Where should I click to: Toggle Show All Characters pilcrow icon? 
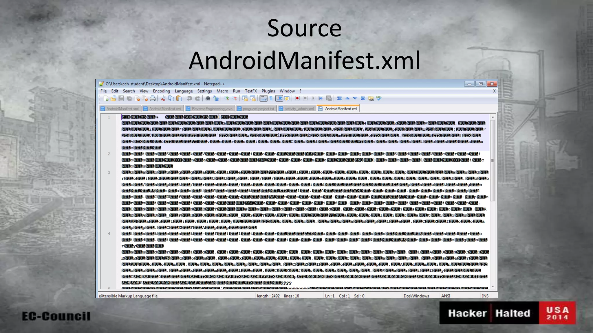click(271, 99)
